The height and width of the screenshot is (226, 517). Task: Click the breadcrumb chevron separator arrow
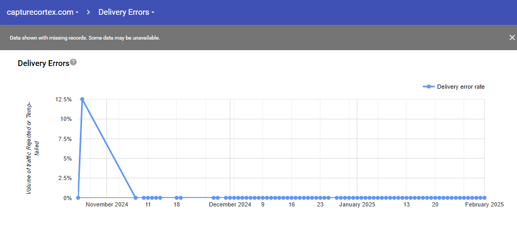tap(88, 12)
